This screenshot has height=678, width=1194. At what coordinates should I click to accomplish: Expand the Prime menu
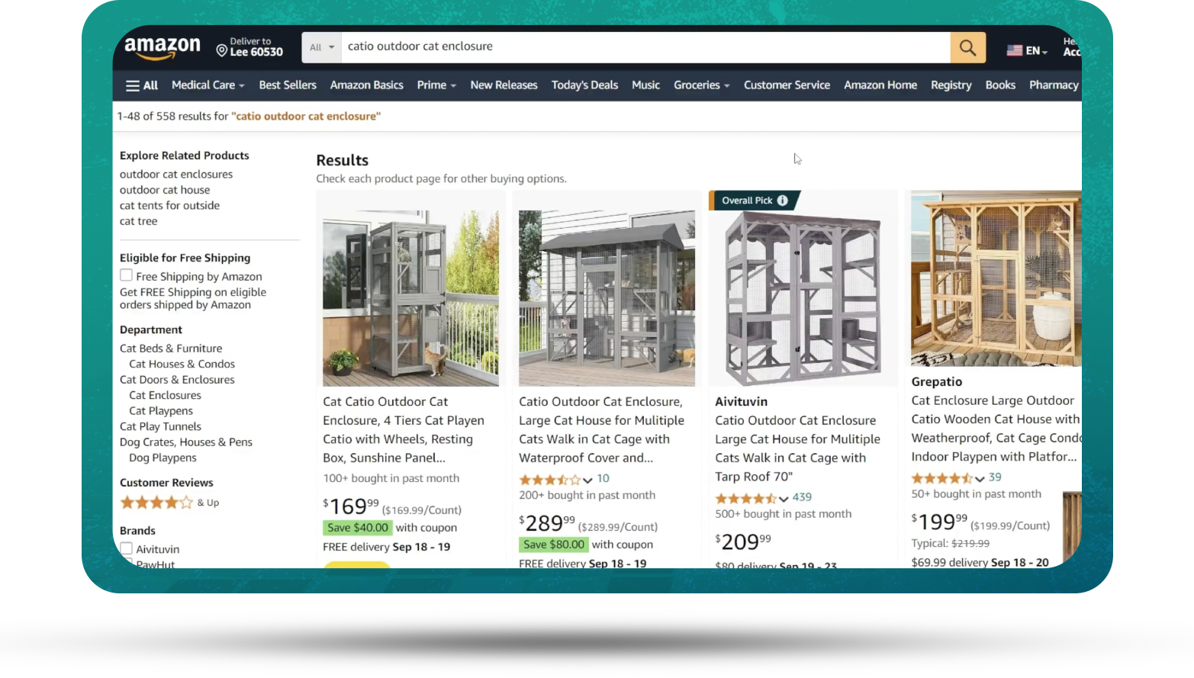[x=436, y=85]
